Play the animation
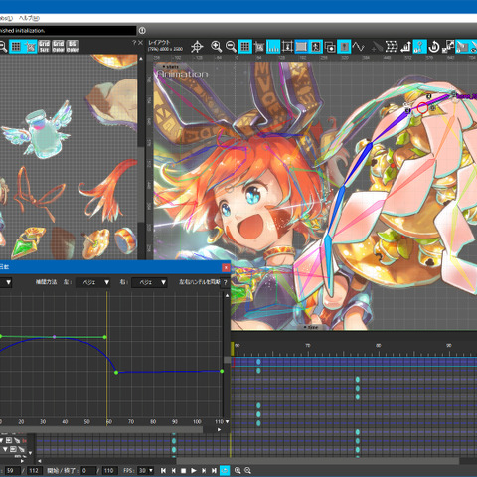Screen dimensions: 477x477 [x=194, y=471]
